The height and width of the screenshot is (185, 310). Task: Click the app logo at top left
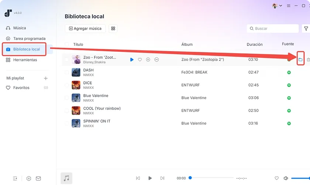[8, 13]
